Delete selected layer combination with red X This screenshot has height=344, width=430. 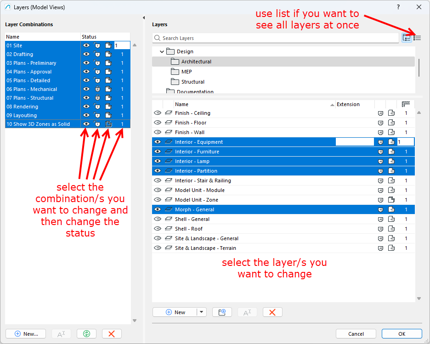point(112,334)
